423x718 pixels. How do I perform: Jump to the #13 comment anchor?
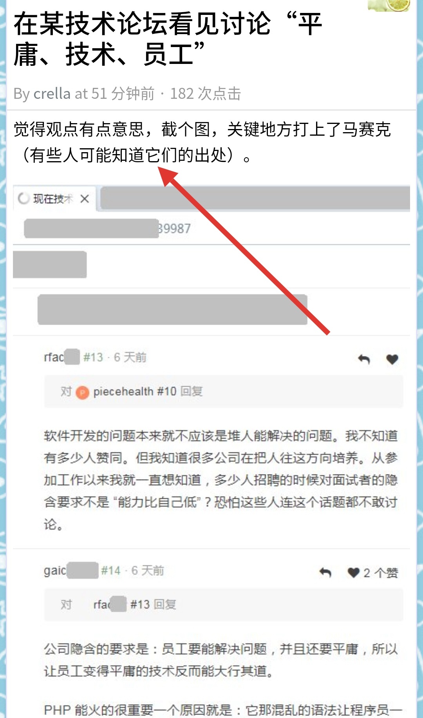[93, 357]
